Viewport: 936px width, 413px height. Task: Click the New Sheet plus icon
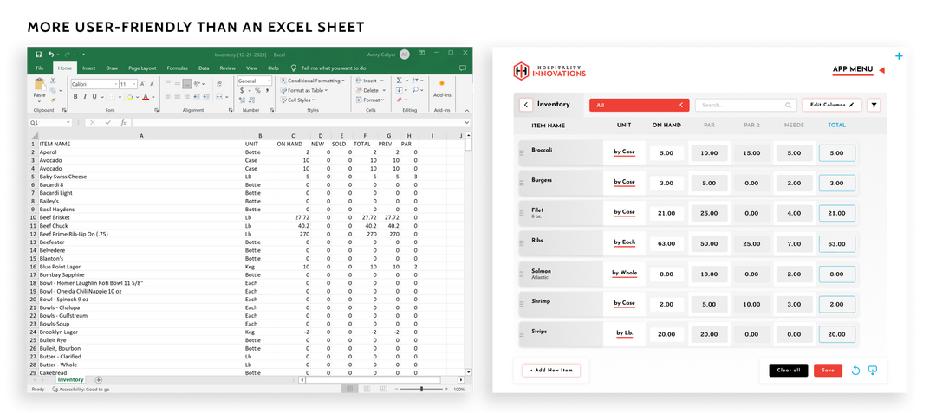(x=99, y=379)
